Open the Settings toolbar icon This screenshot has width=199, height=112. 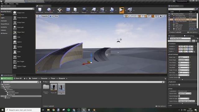point(84,10)
